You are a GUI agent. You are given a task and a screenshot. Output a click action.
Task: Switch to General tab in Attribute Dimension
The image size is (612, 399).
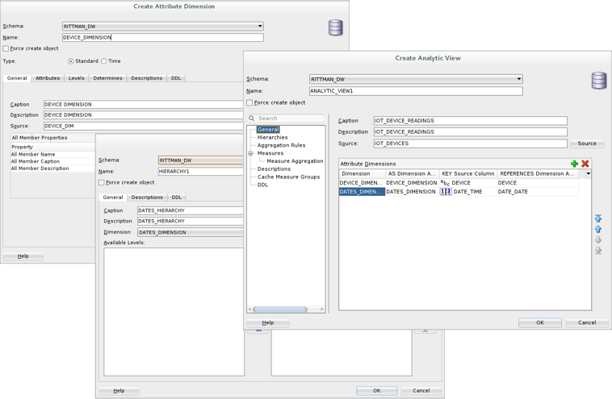[x=17, y=78]
